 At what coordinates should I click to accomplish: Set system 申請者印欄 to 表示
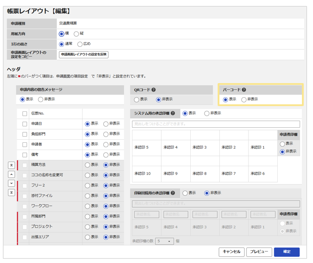pyautogui.click(x=282, y=144)
